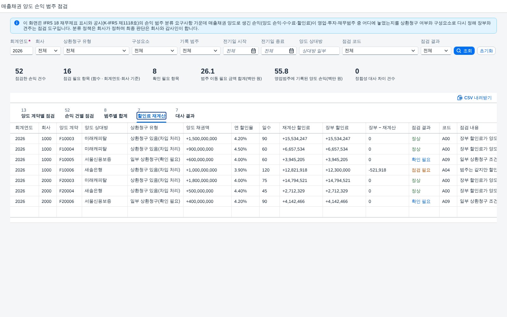The height and width of the screenshot is (317, 507).
Task: Click 26.1 범주 이동 필요 금액 KPI
Action: (x=208, y=71)
